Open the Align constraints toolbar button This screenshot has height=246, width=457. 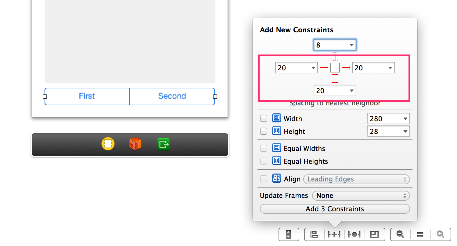[314, 234]
